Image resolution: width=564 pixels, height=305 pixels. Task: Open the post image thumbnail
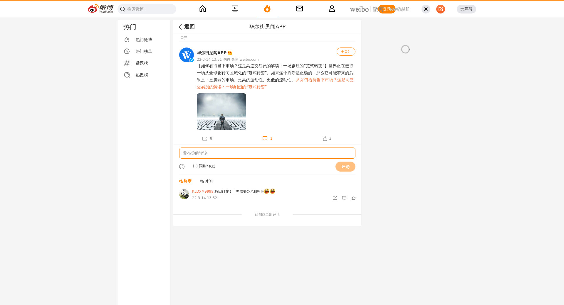(221, 112)
